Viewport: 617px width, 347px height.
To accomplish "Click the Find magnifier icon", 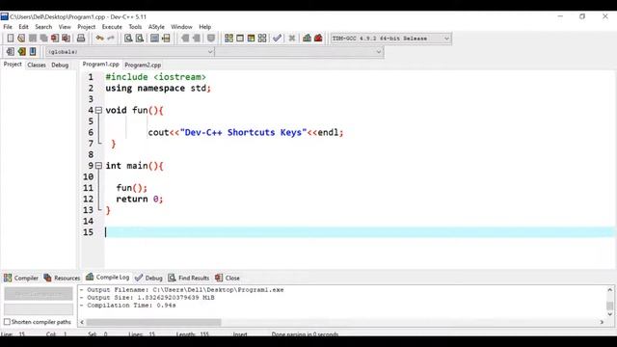I will click(128, 39).
